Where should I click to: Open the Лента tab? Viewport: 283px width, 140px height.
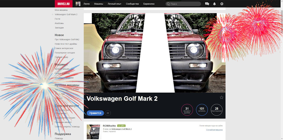(86, 4)
